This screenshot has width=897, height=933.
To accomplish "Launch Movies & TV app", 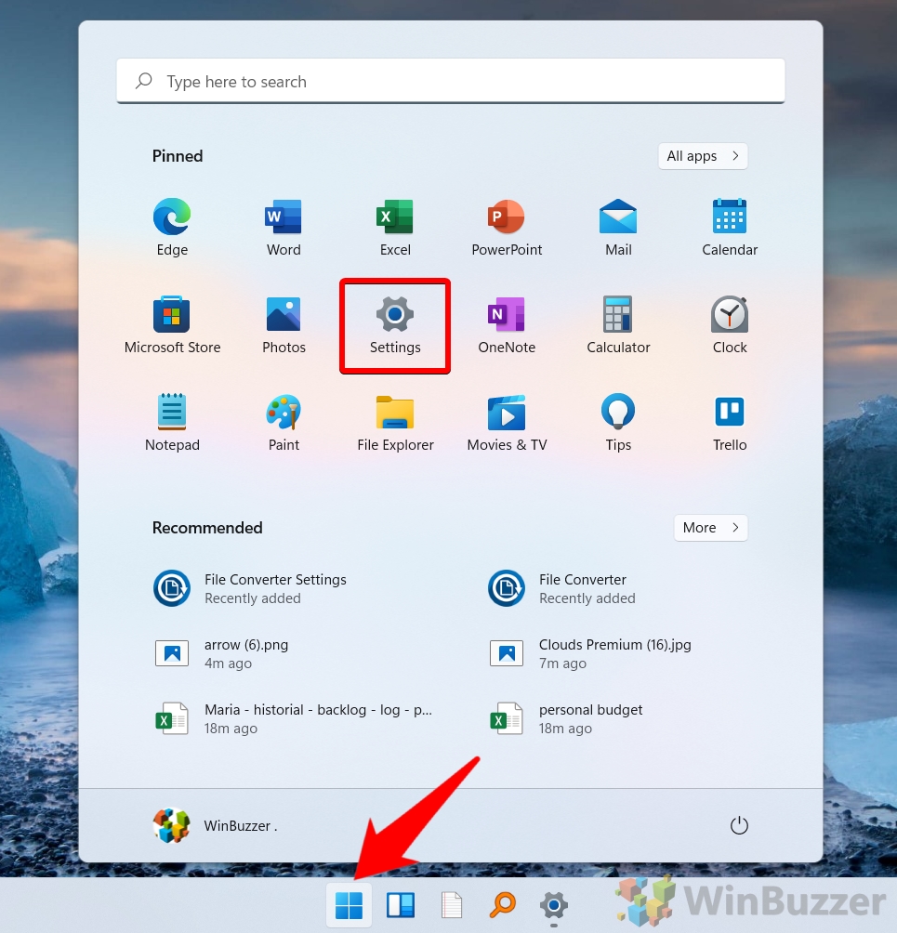I will tap(507, 423).
